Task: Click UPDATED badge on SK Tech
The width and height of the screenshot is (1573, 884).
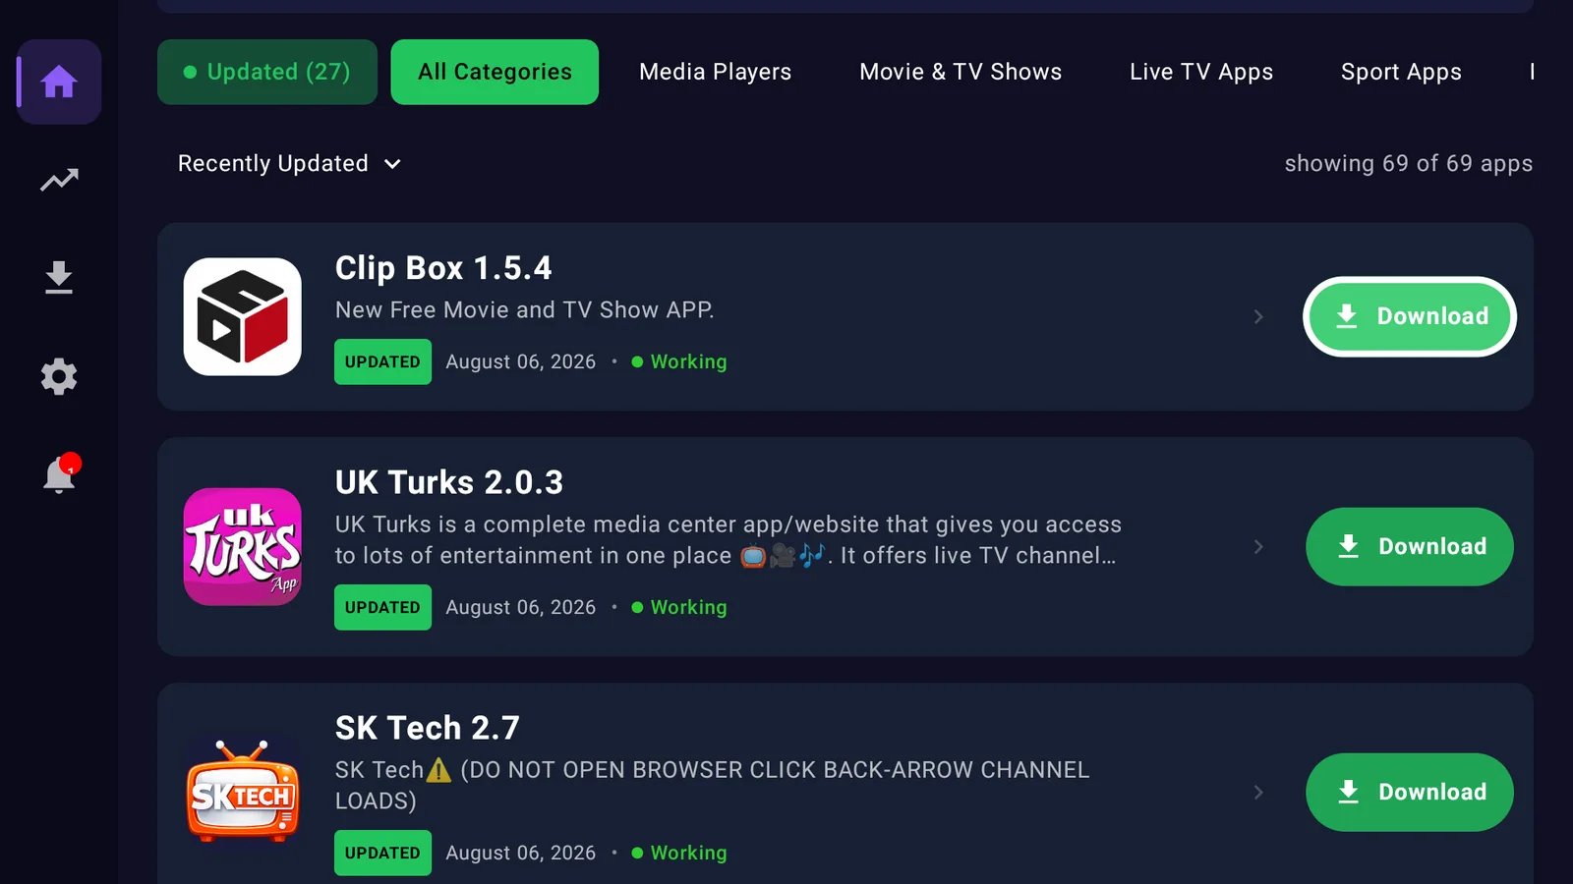Action: click(382, 853)
